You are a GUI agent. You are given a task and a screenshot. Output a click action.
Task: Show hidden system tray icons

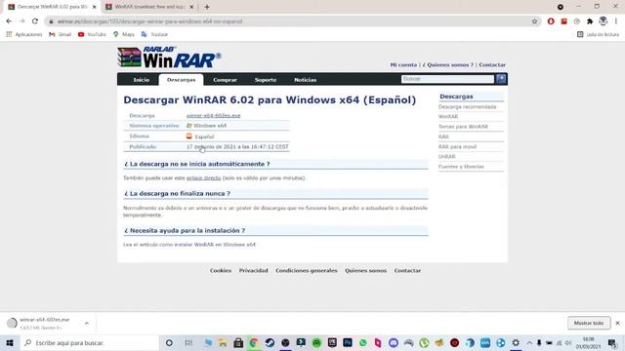coord(529,342)
